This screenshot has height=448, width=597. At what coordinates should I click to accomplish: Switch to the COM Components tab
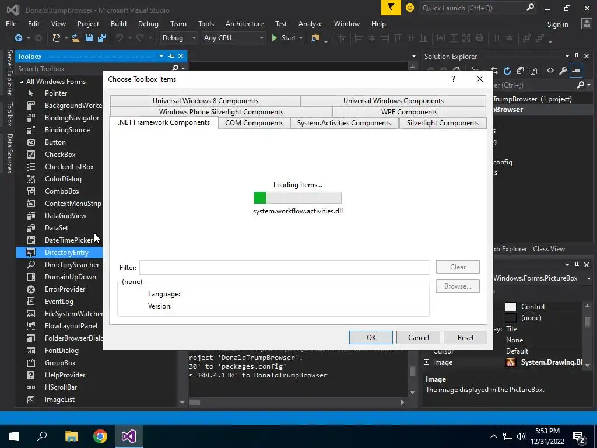tap(254, 123)
